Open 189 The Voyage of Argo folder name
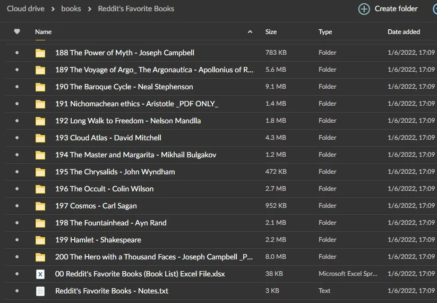This screenshot has height=303, width=437. tap(154, 70)
